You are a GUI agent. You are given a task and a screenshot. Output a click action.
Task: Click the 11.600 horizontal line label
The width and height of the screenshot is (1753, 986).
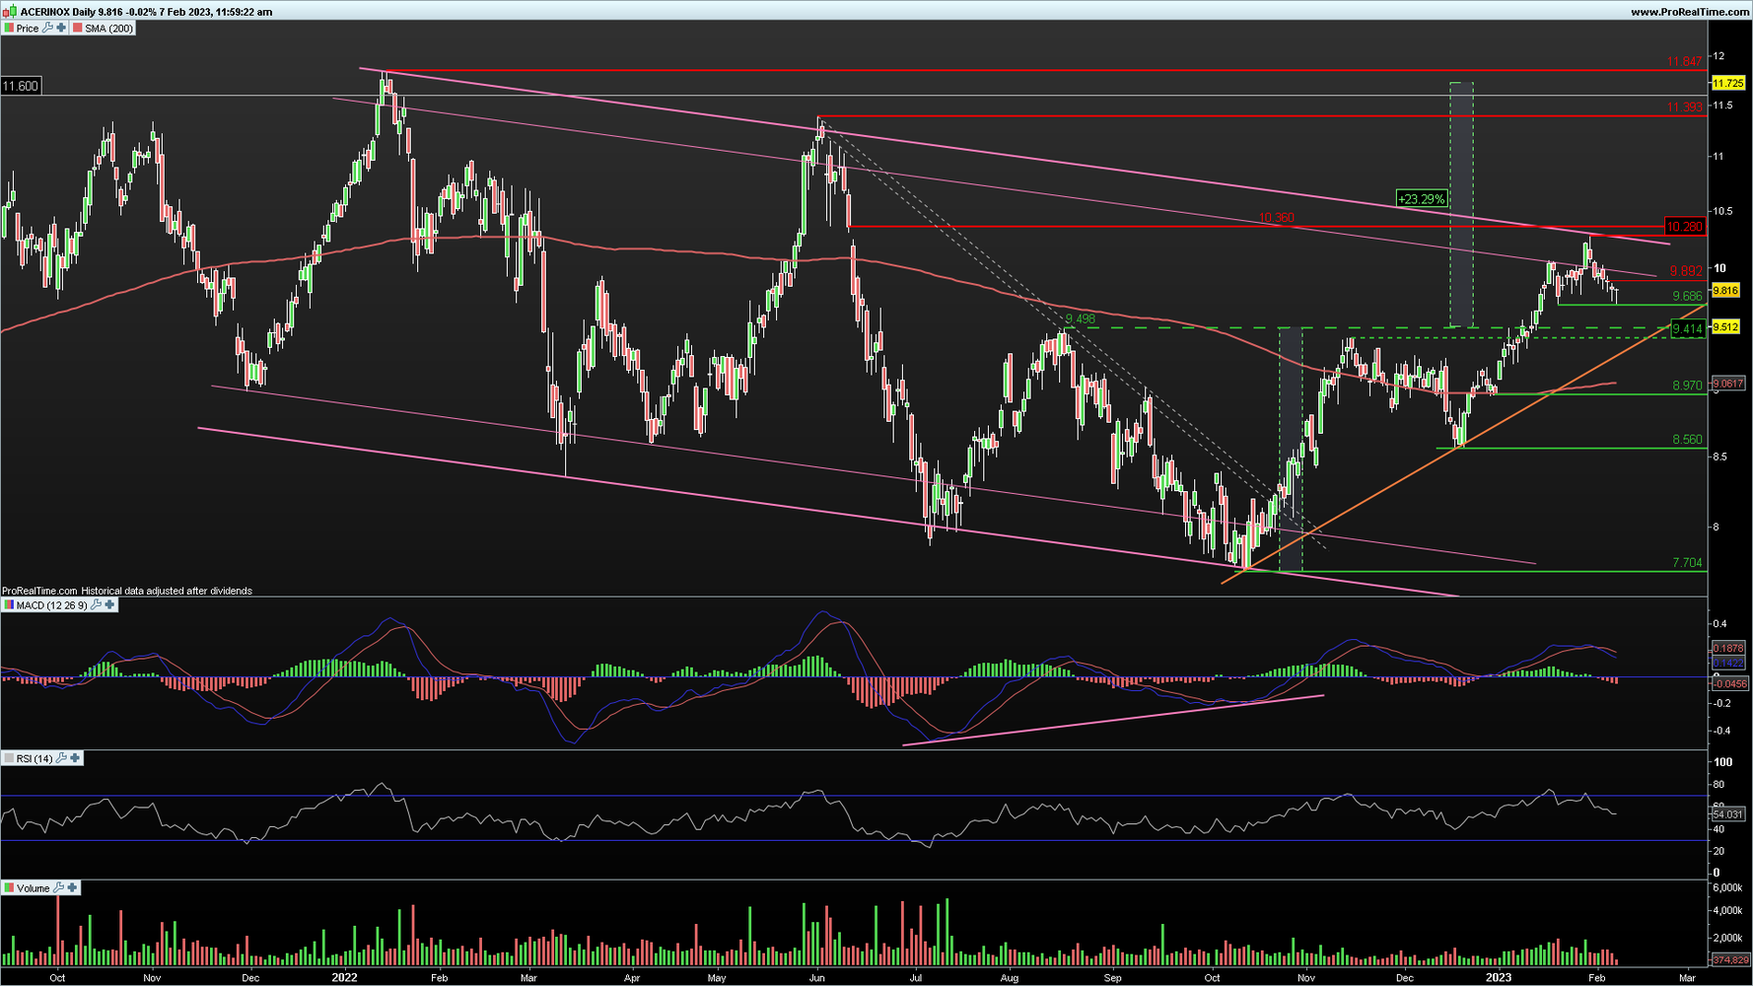pyautogui.click(x=21, y=87)
